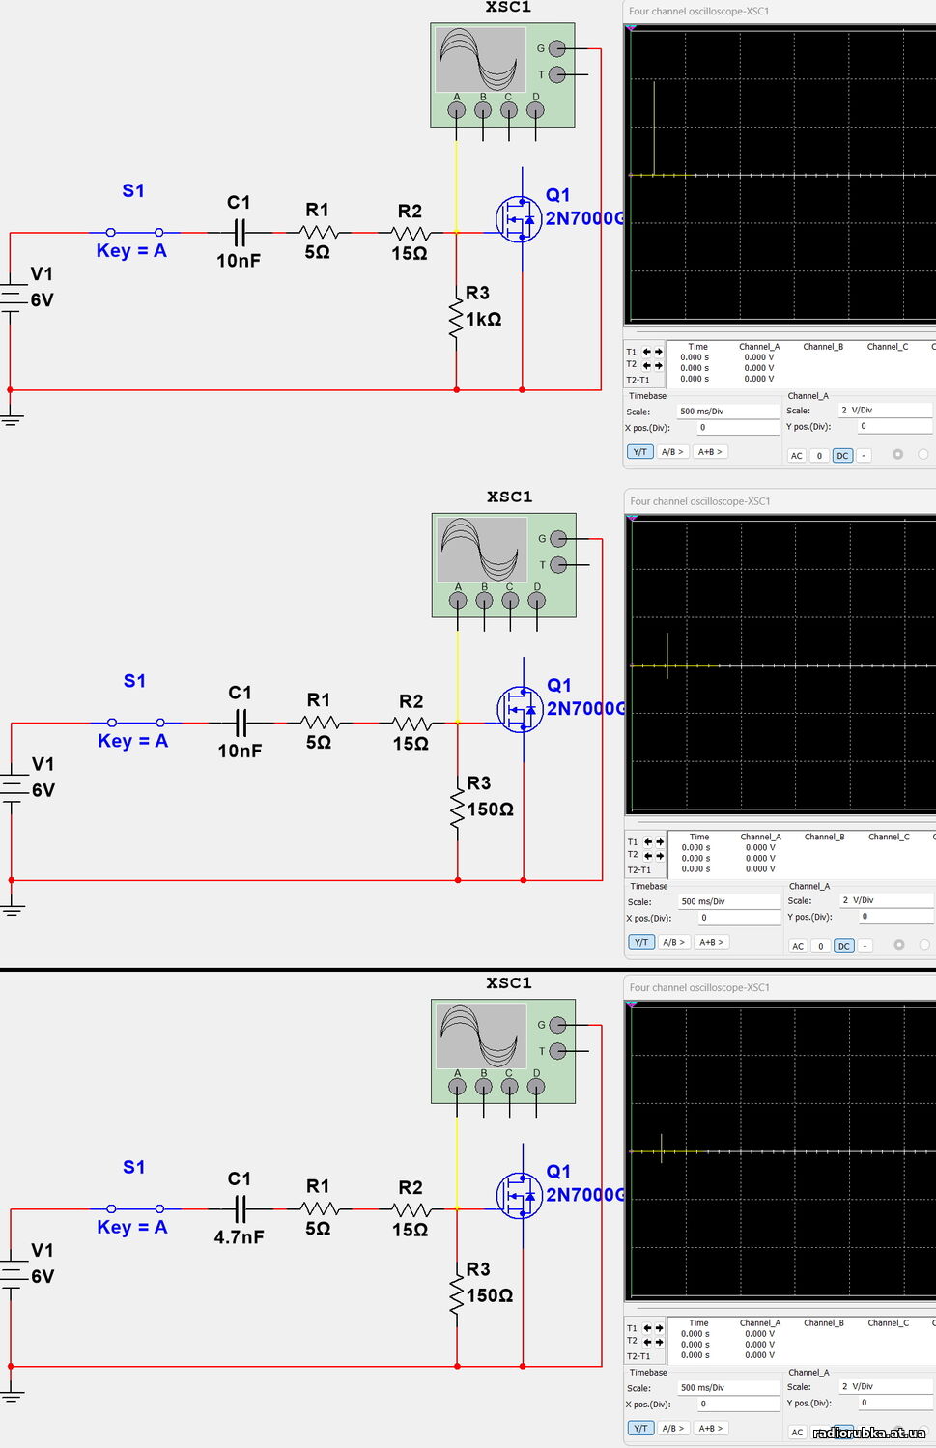Click Timebase Scale 500 ms/Div field beside the 4.7nF circuit
The image size is (936, 1448).
(x=729, y=1388)
